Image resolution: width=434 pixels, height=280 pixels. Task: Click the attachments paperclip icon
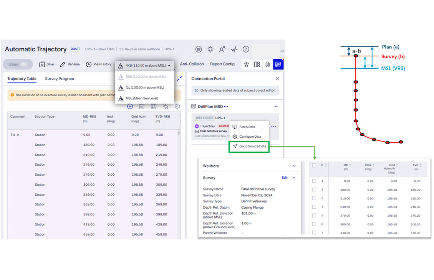click(267, 64)
